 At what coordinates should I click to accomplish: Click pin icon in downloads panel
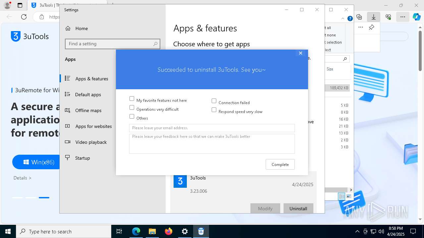pyautogui.click(x=372, y=27)
